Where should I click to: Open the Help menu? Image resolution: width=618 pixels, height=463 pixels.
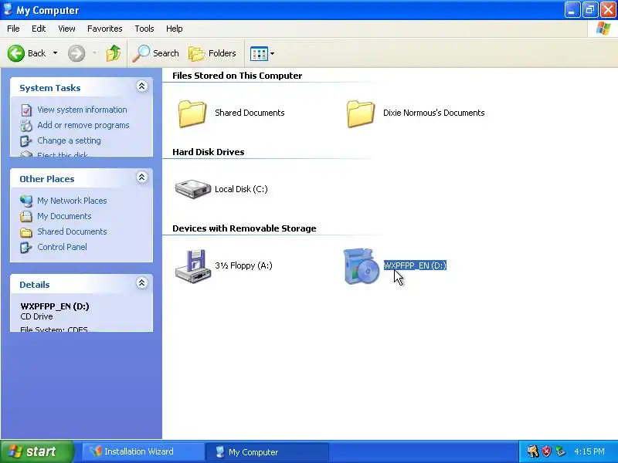[175, 29]
